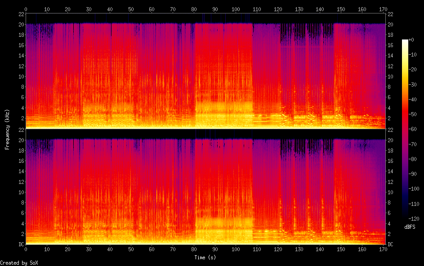Select the 170 second marker on the bottom time axis
The image size is (424, 266).
point(383,249)
